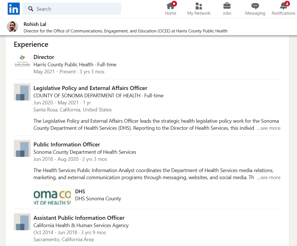Click the search magnifier icon
The height and width of the screenshot is (246, 297).
(31, 9)
